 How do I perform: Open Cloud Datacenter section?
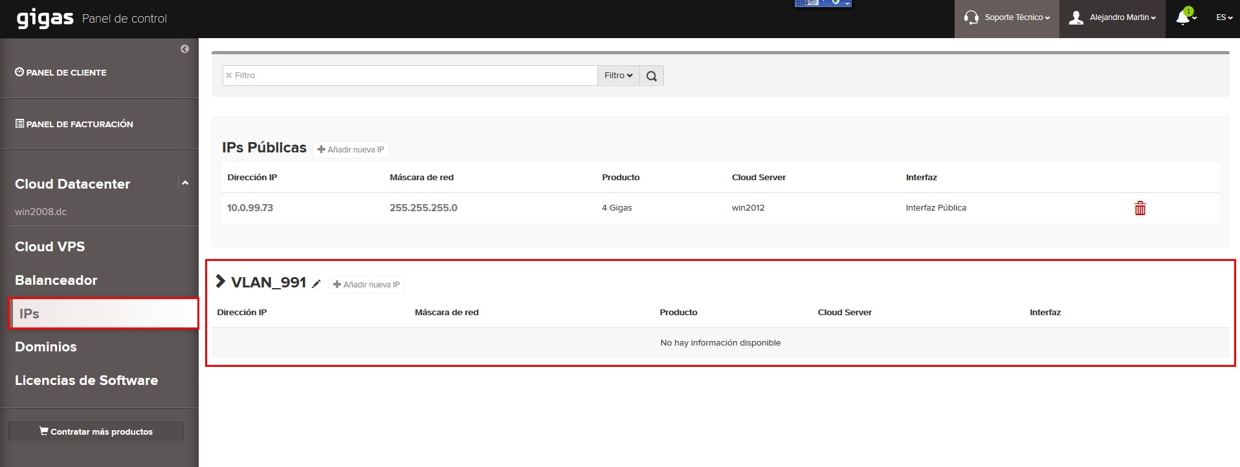tap(72, 184)
